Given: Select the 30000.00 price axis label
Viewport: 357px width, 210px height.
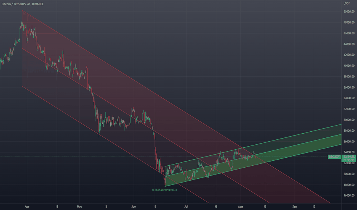Looking at the screenshot, I should pyautogui.click(x=349, y=120).
